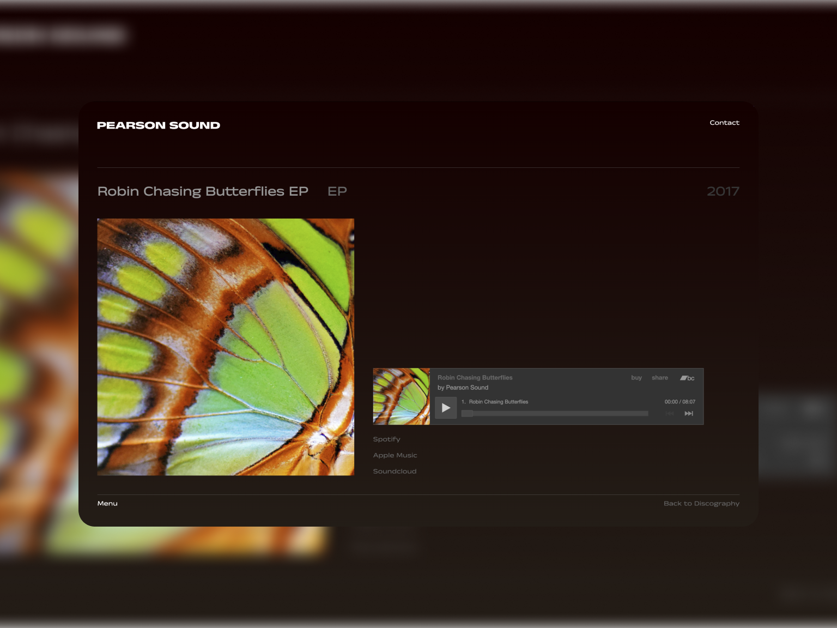837x628 pixels.
Task: Open the Apple Music link
Action: click(395, 455)
